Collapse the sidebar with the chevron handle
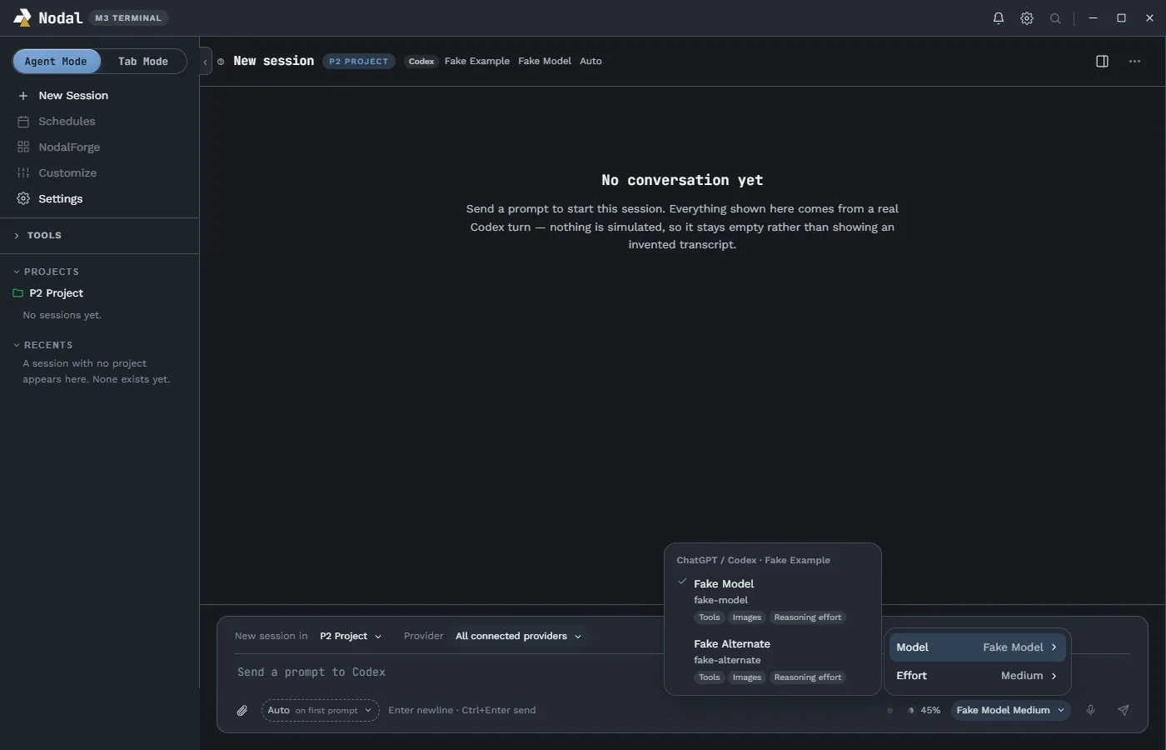The image size is (1166, 750). 205,62
